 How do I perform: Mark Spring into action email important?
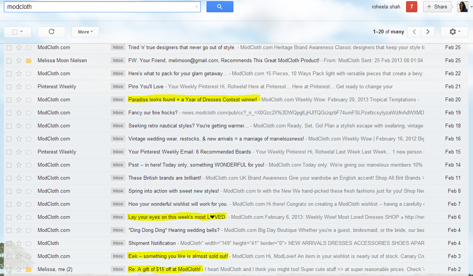point(28,191)
